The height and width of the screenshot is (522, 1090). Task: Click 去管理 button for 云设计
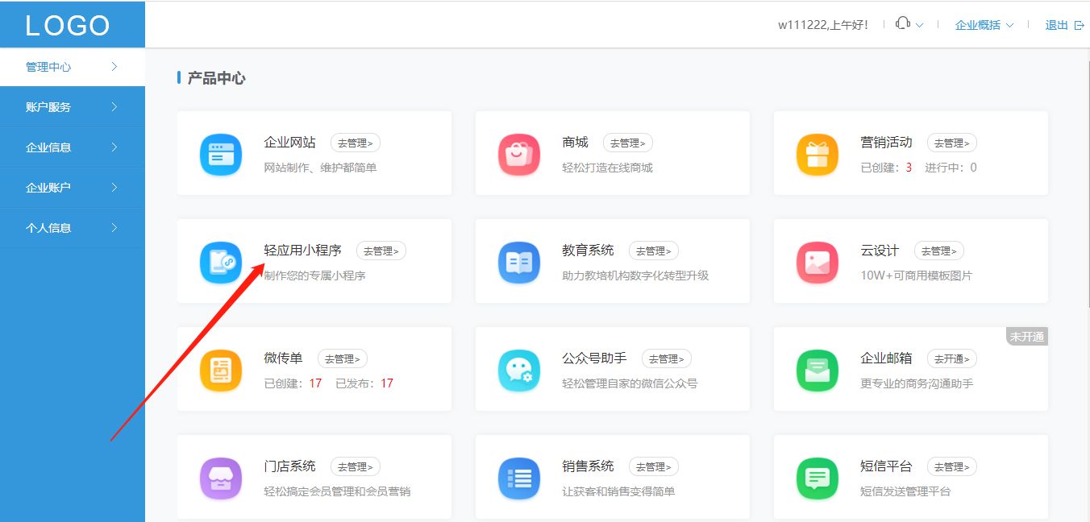[x=939, y=251]
